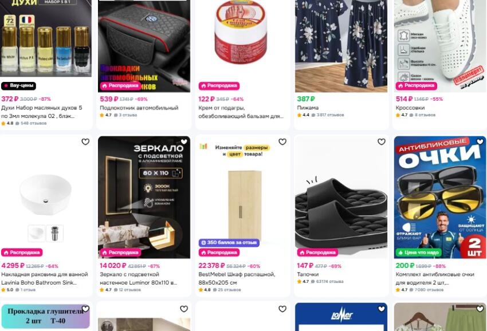Image resolution: width=487 pixels, height=331 pixels.
Task: Favorite the Lomer product with heart icon
Action: coord(382,309)
